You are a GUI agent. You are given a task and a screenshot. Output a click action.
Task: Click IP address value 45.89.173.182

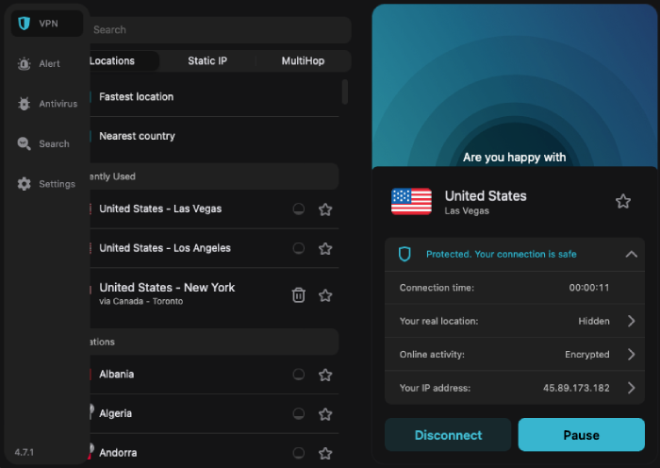[576, 388]
